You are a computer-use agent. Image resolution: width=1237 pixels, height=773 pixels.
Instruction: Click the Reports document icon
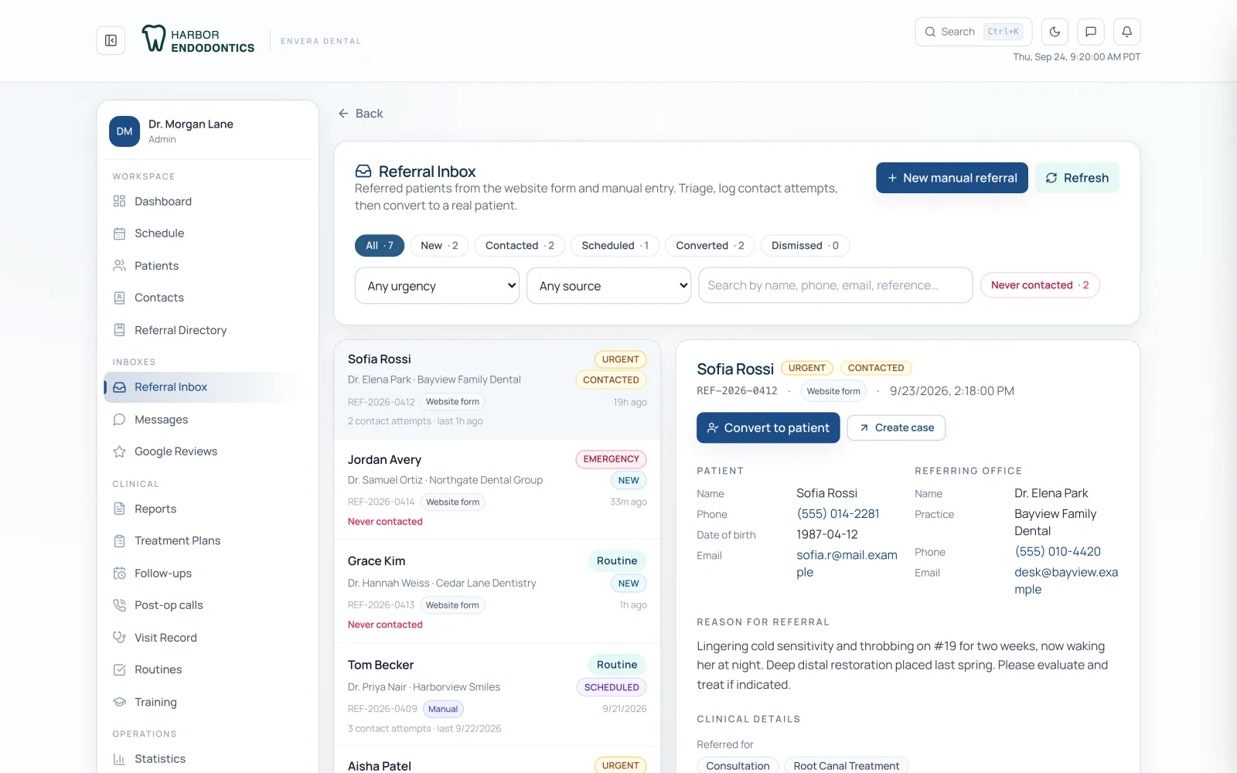click(119, 509)
